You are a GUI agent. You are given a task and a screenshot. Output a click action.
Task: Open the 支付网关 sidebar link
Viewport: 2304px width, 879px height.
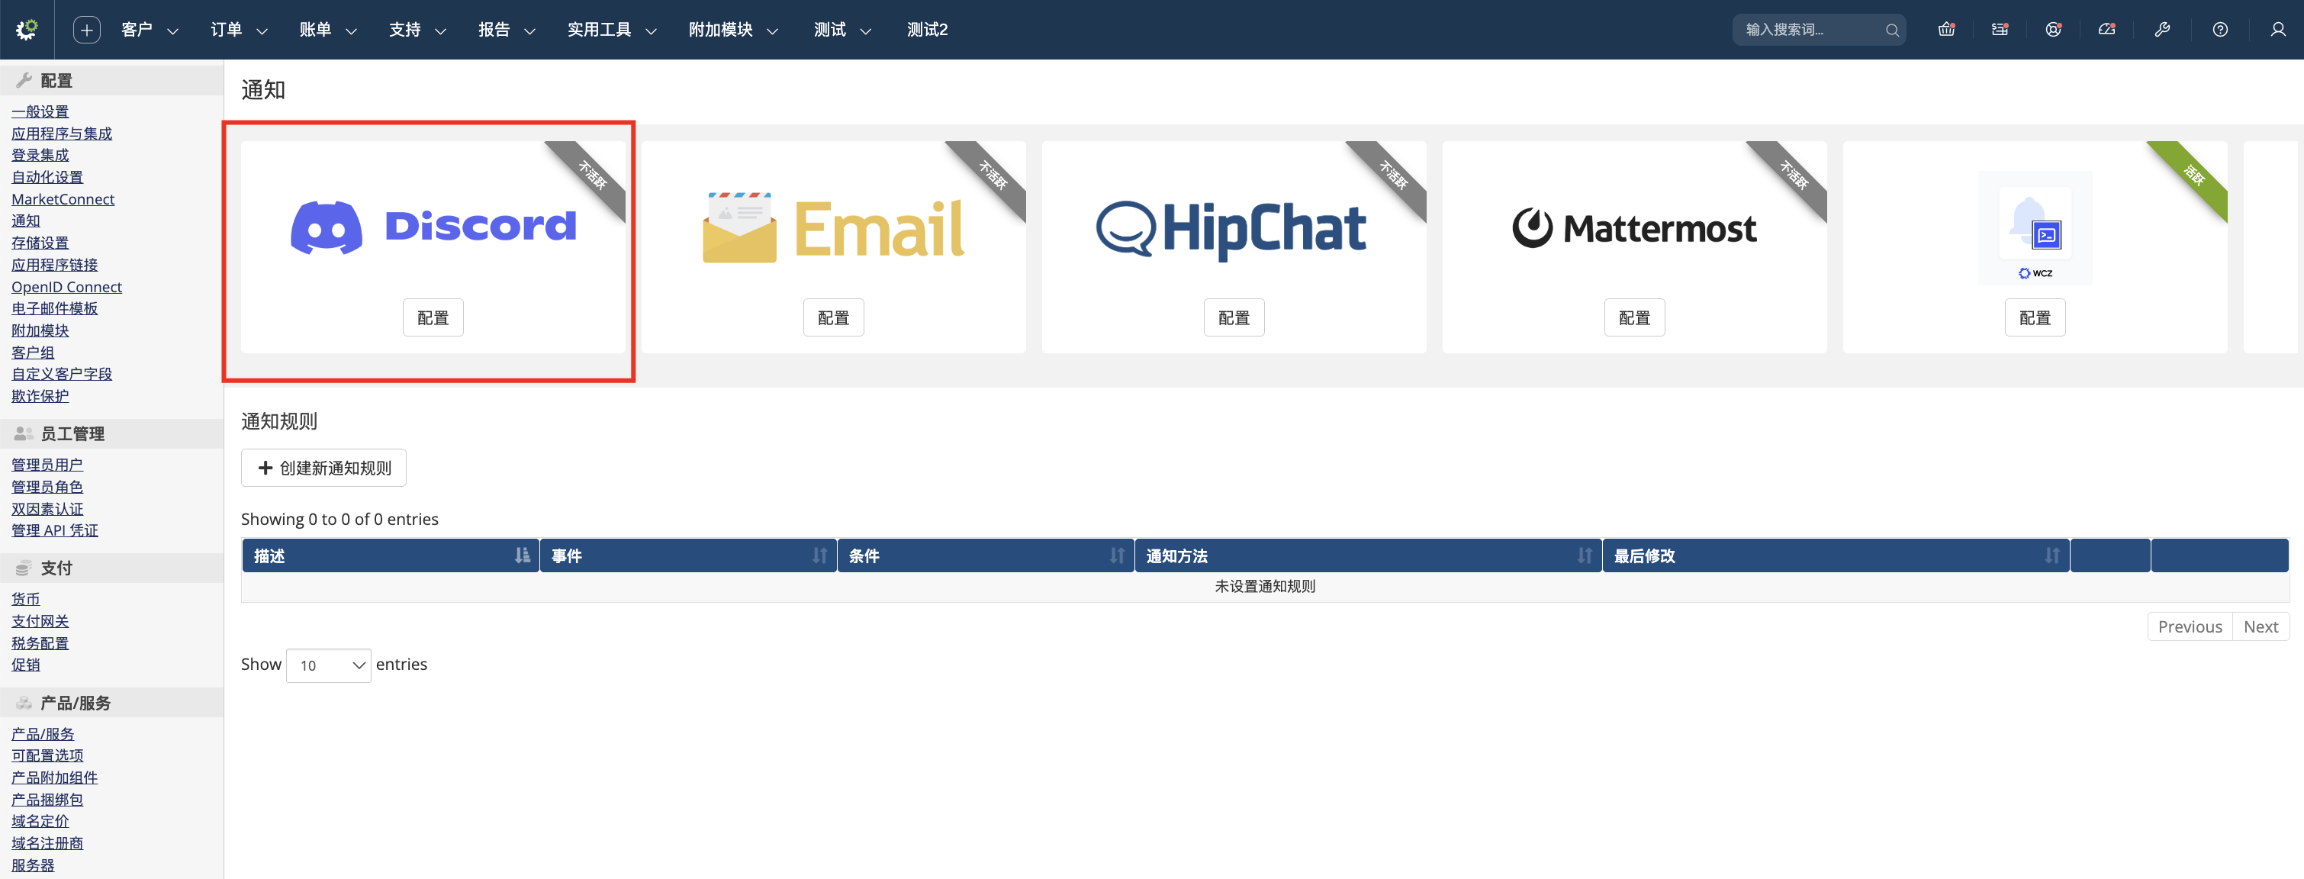pos(40,621)
